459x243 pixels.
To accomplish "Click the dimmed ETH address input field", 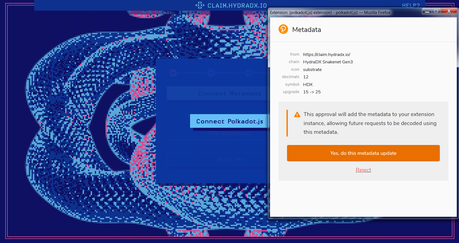I will (217, 133).
